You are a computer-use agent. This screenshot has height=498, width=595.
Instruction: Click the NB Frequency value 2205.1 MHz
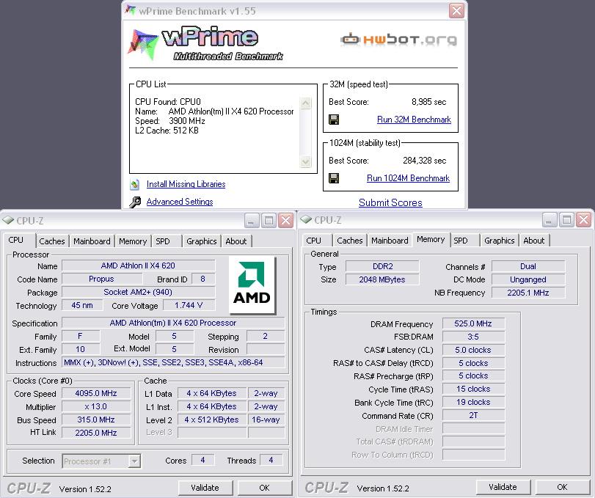(x=528, y=293)
